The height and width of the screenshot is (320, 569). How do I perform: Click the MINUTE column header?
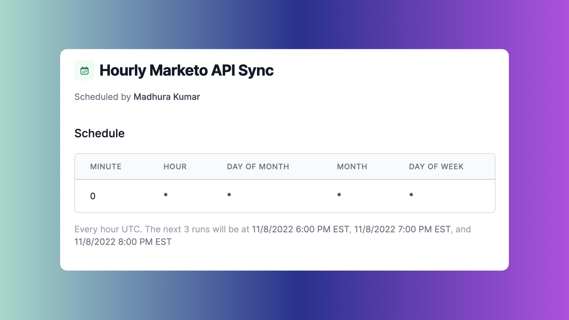point(106,167)
